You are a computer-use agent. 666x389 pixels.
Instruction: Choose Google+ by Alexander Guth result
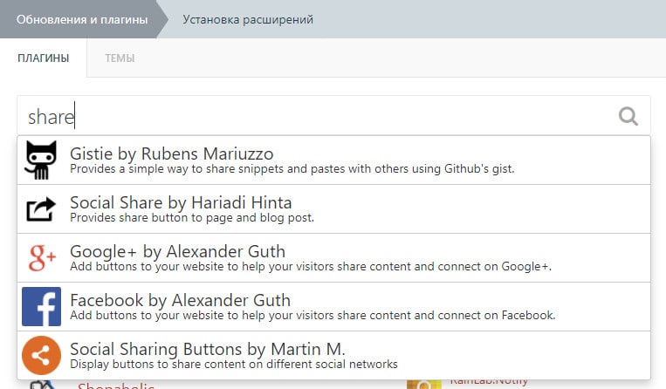333,258
